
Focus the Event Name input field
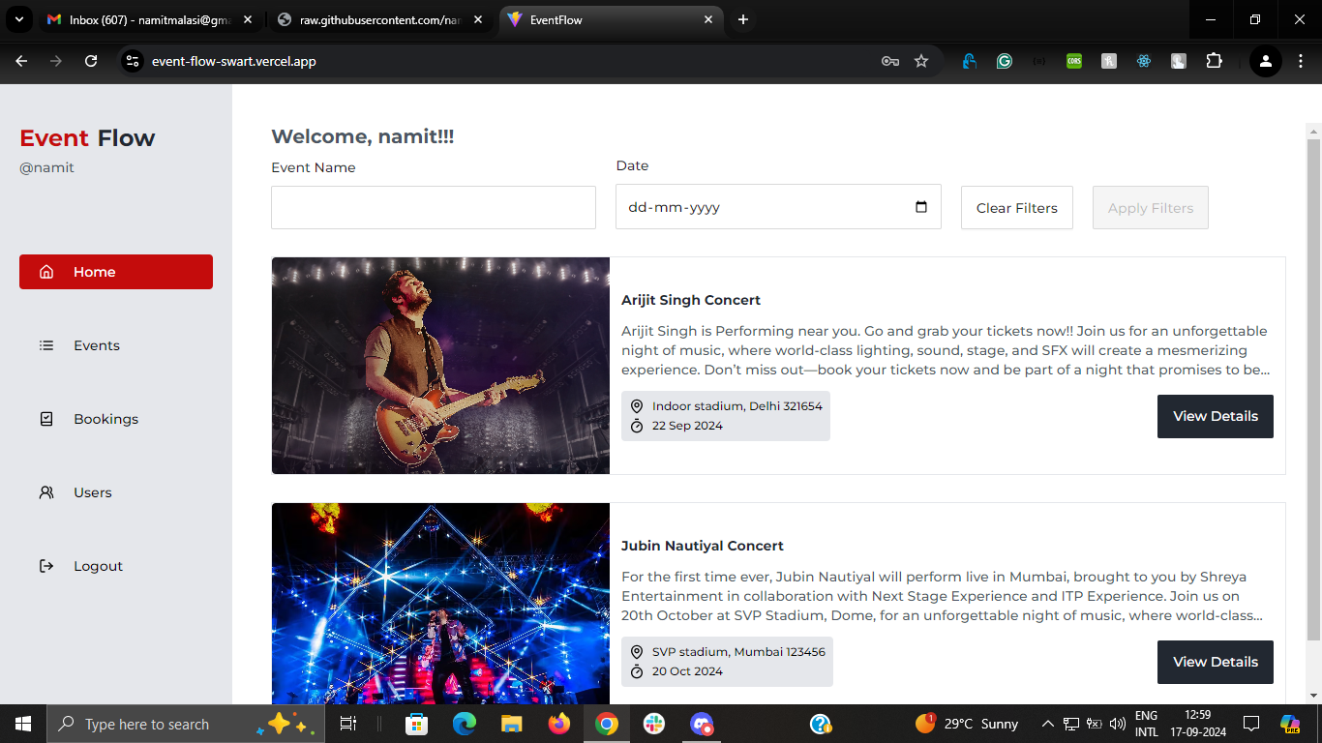pos(434,208)
